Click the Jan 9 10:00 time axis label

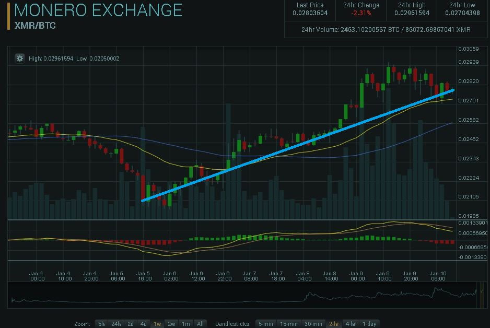pos(384,276)
